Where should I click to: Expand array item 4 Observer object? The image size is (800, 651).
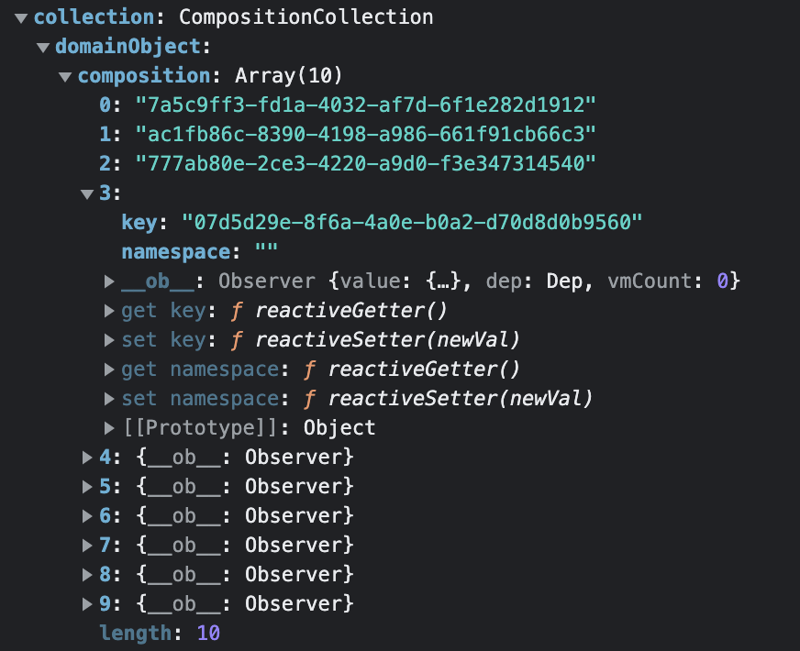coord(87,457)
